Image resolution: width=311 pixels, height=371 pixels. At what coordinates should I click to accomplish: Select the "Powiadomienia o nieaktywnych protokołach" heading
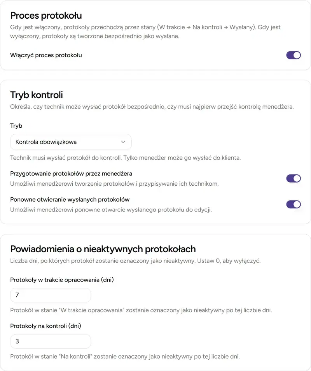103,248
